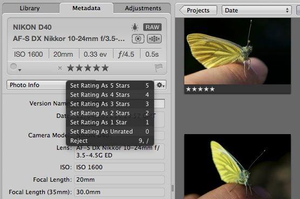Click the metering mode icon
Screen dimensions: 300x199
click(138, 39)
